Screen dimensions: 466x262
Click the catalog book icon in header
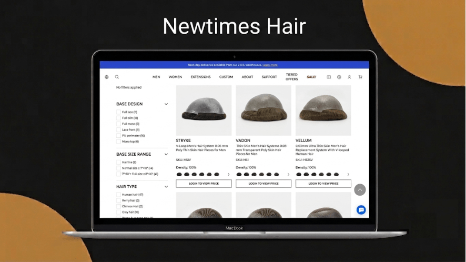coord(329,77)
